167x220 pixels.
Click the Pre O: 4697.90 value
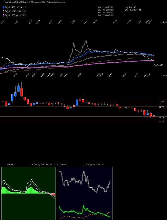click(106, 7)
